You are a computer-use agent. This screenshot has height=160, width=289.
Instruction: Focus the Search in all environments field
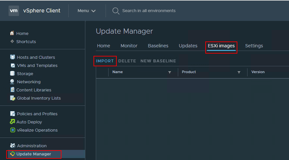[x=149, y=11]
